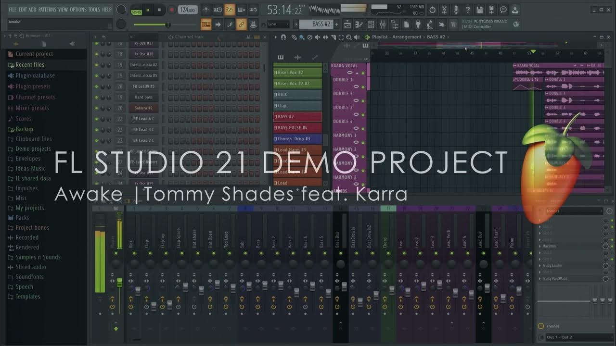
Task: Click the microphone one-click recording icon
Action: pyautogui.click(x=456, y=10)
